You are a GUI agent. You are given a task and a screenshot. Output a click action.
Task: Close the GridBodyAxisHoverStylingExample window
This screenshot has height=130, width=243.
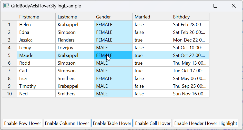tap(234, 6)
